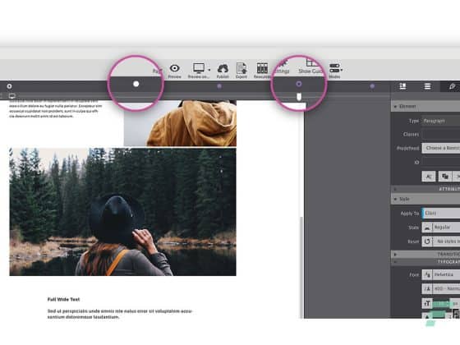Click the font family icon beside Helvetica
Image resolution: width=460 pixels, height=345 pixels.
[x=427, y=274]
